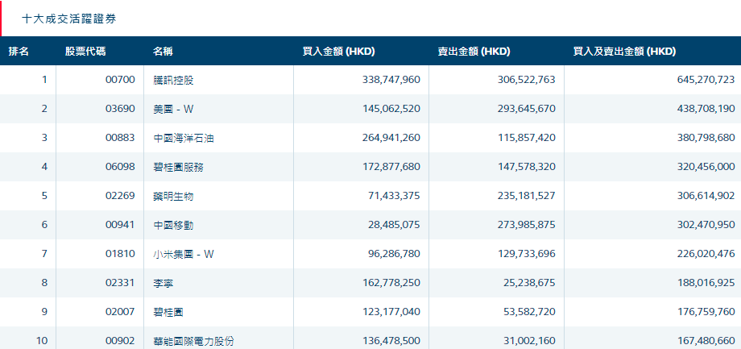Select the name 碧桂園服務
The width and height of the screenshot is (741, 349).
tap(179, 168)
